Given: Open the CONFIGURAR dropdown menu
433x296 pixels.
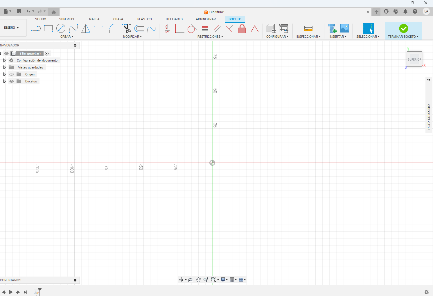Looking at the screenshot, I should pos(277,37).
